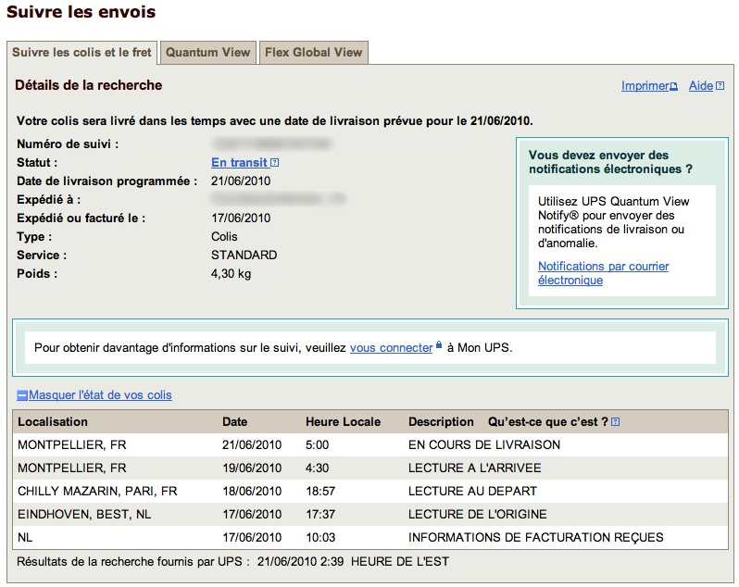
Task: Open the Flex Global View tab
Action: click(314, 53)
